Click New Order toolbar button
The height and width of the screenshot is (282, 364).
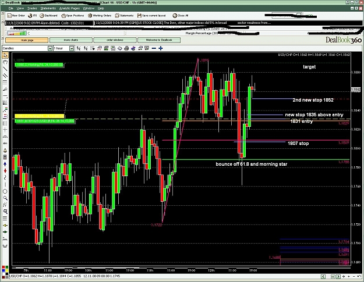[x=16, y=16]
